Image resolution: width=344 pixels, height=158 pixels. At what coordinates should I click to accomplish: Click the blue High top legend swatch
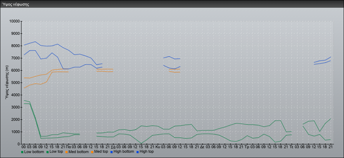[x=138, y=152]
